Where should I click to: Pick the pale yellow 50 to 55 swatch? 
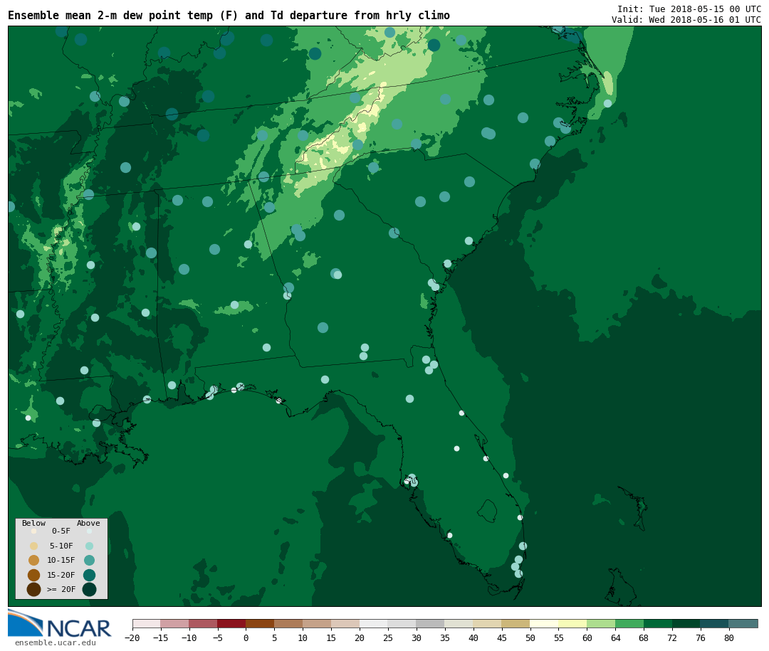tap(544, 624)
